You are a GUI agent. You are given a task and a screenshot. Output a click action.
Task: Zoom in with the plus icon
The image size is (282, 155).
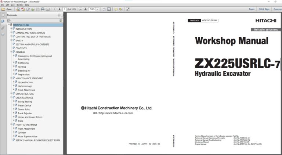point(86,9)
